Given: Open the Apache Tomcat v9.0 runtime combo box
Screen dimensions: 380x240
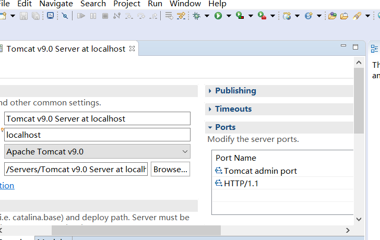Looking at the screenshot, I should tap(97, 152).
